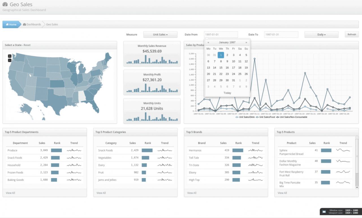The height and width of the screenshot is (218, 362).
Task: Open the Daily interval dropdown
Action: [x=321, y=34]
